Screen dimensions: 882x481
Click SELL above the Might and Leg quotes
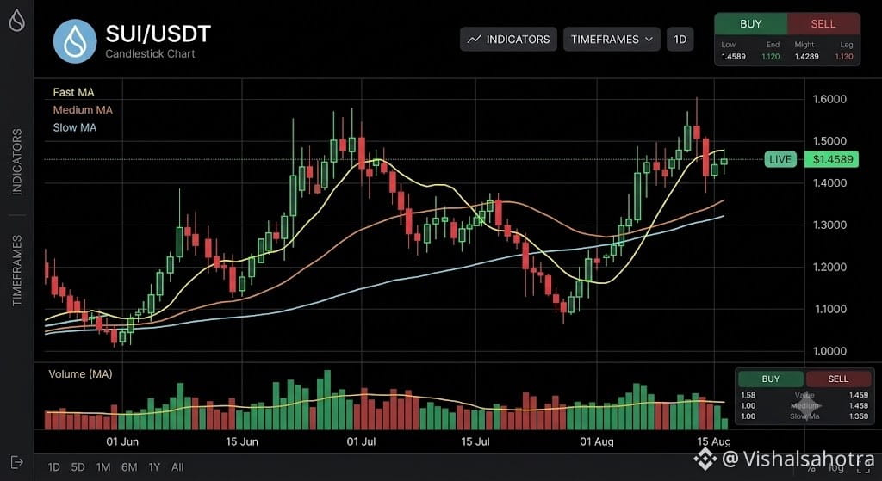click(823, 24)
